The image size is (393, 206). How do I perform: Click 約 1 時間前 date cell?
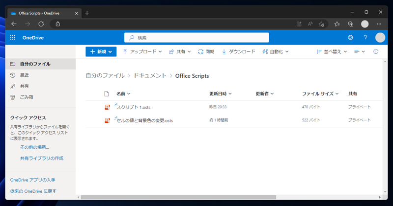(x=219, y=120)
